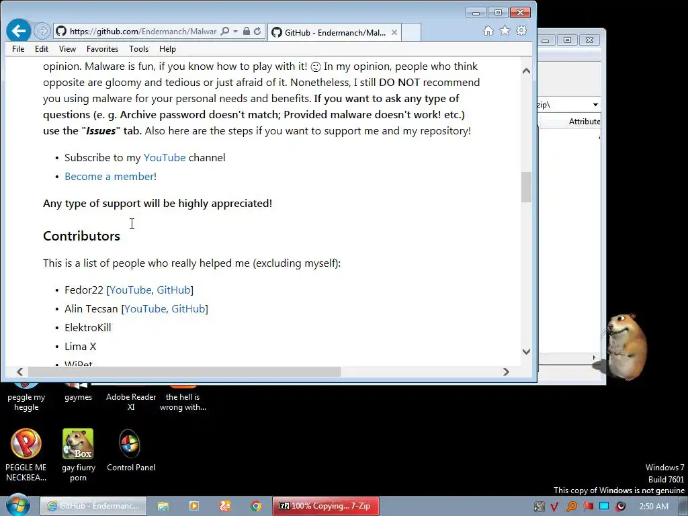Image resolution: width=688 pixels, height=516 pixels.
Task: Click the Lima X list entry
Action: pos(81,347)
